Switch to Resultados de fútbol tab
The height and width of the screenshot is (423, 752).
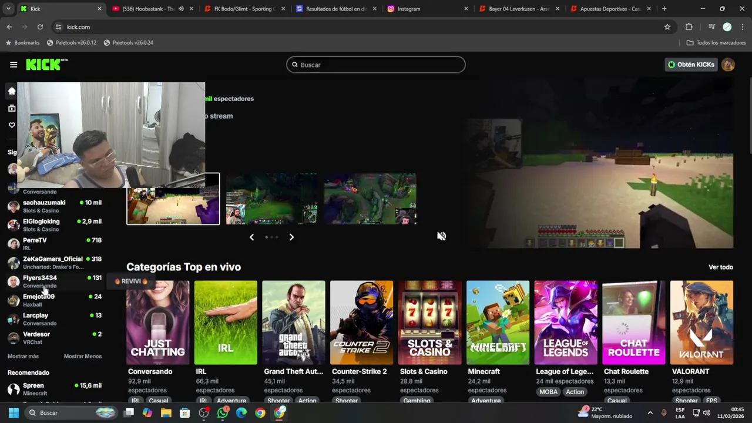click(x=336, y=9)
